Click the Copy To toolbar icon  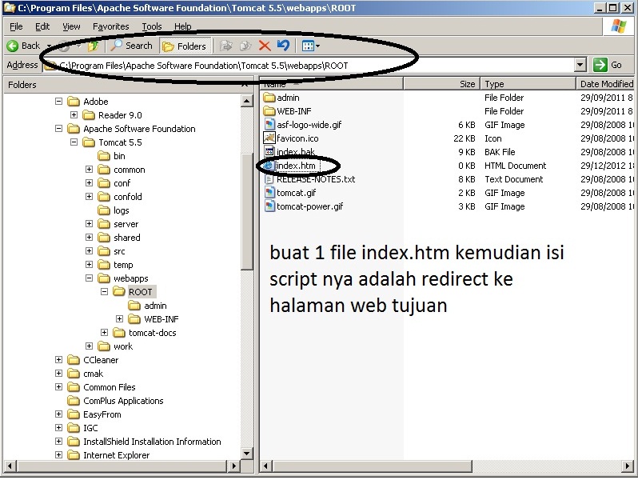pos(245,46)
